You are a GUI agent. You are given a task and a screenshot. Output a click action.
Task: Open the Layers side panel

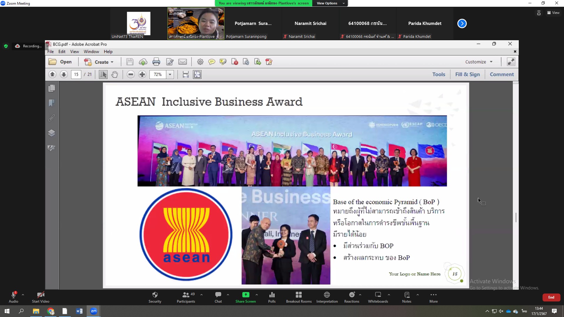coord(51,133)
